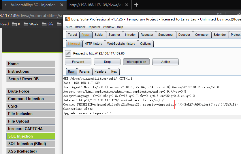241x154 pixels.
Task: Switch to the Spider tab
Action: coord(99,35)
